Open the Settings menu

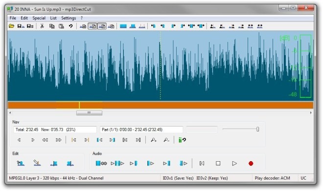[69, 18]
